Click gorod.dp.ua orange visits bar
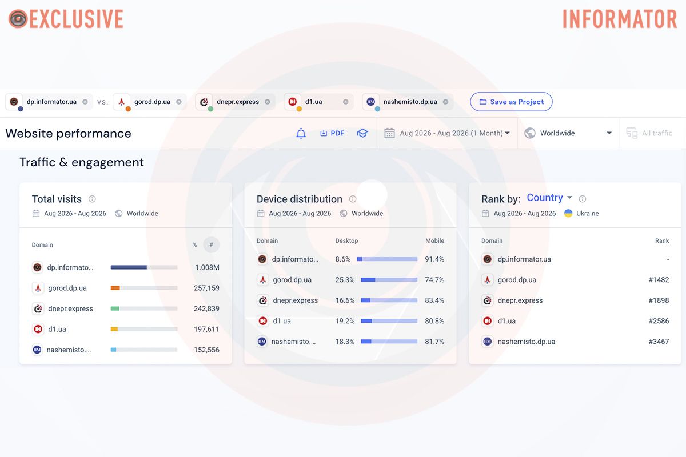 point(115,288)
